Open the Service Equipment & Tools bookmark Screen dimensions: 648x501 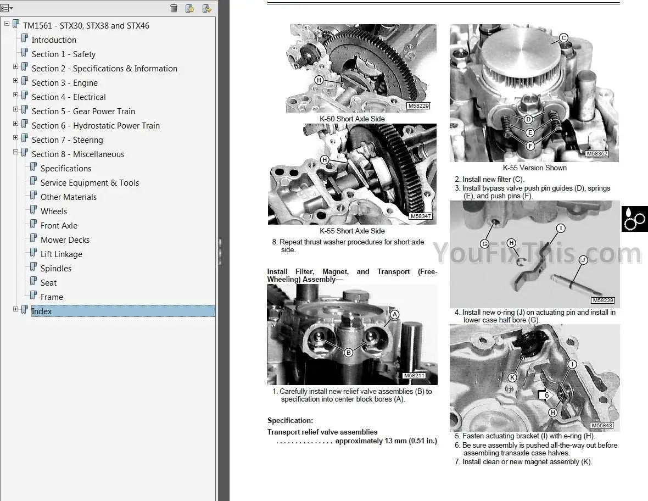(x=90, y=183)
